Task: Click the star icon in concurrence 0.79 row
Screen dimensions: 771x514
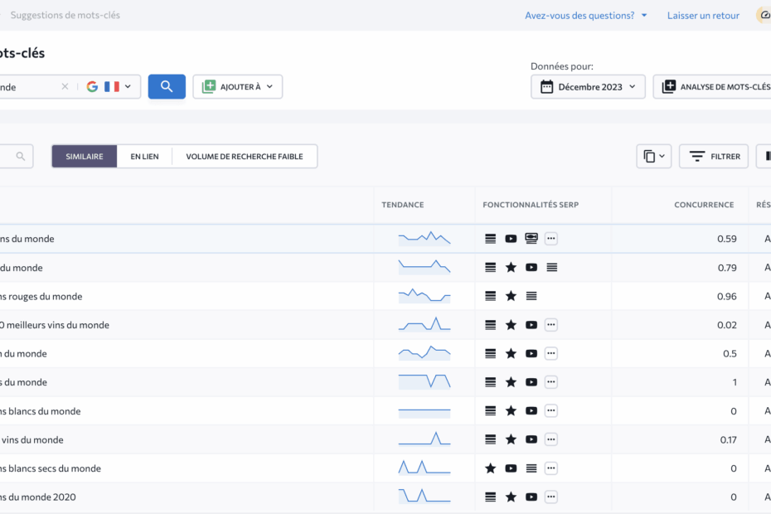Action: [511, 268]
